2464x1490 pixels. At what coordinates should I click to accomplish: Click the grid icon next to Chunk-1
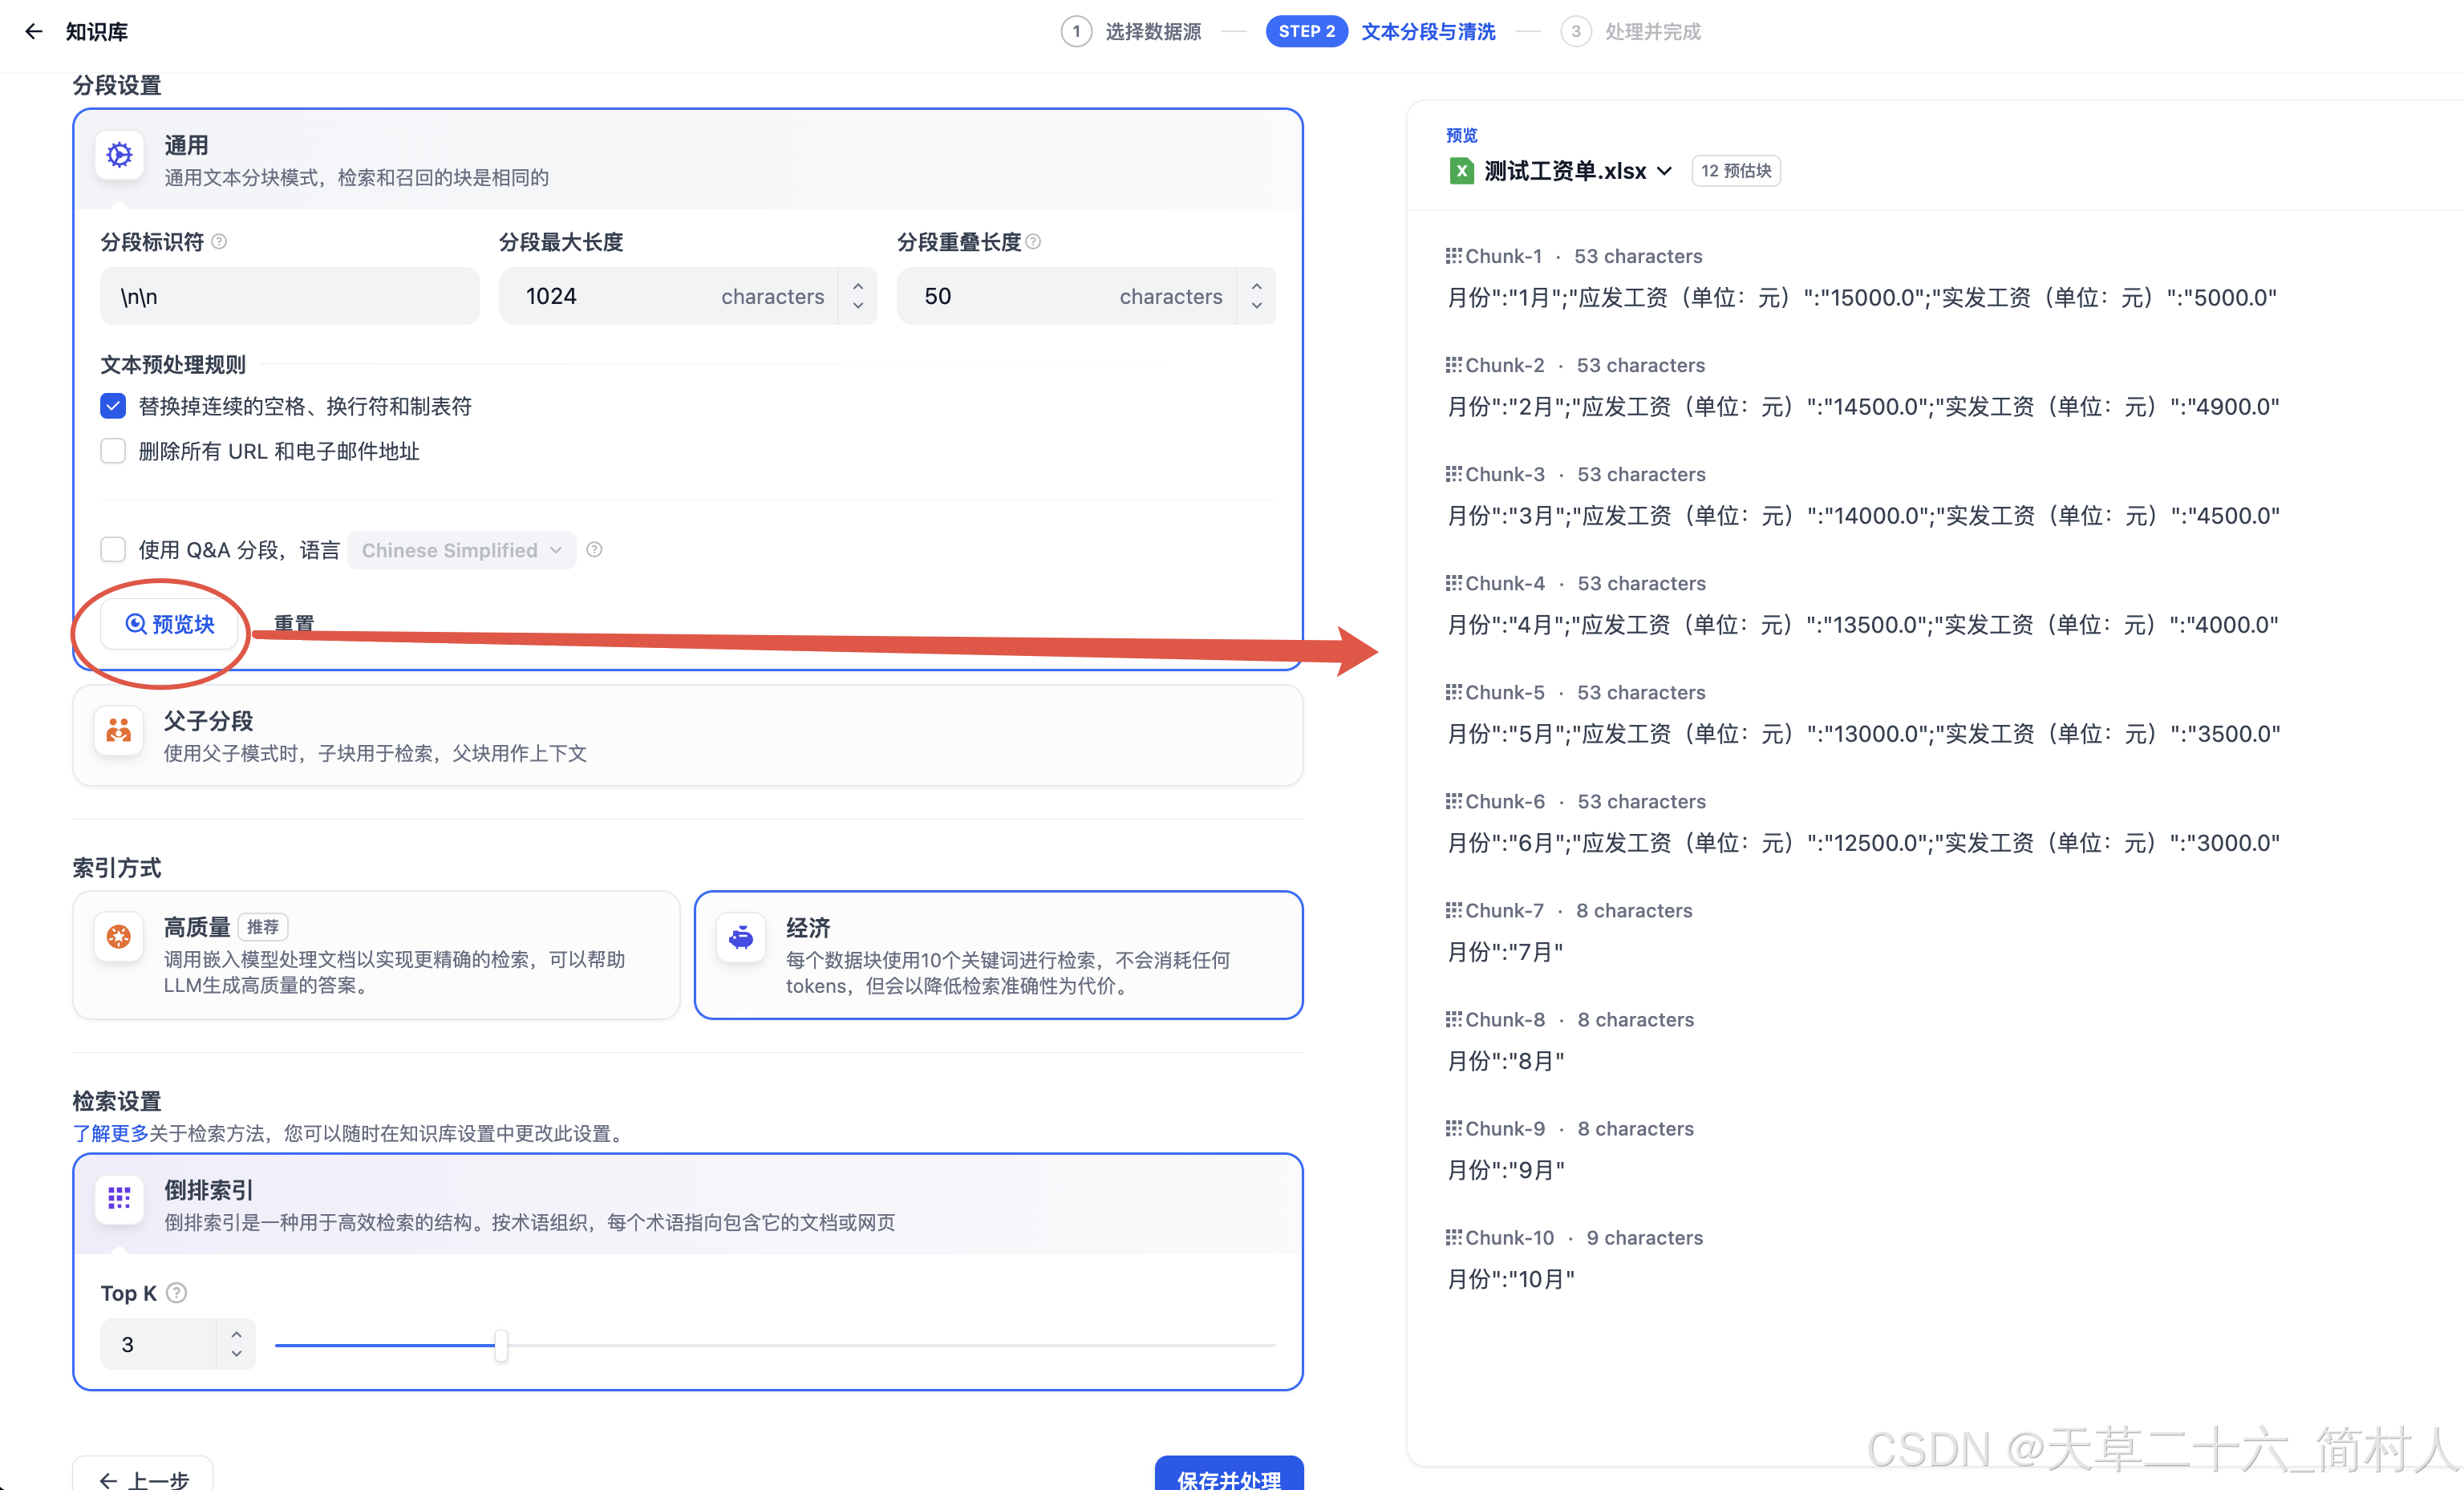tap(1453, 255)
